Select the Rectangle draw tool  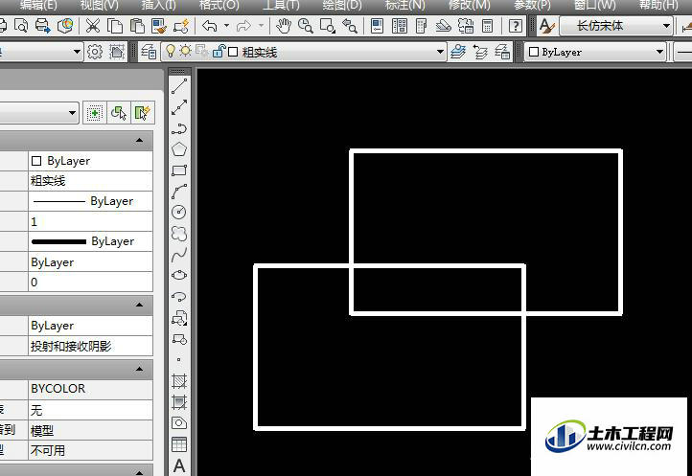[x=179, y=170]
